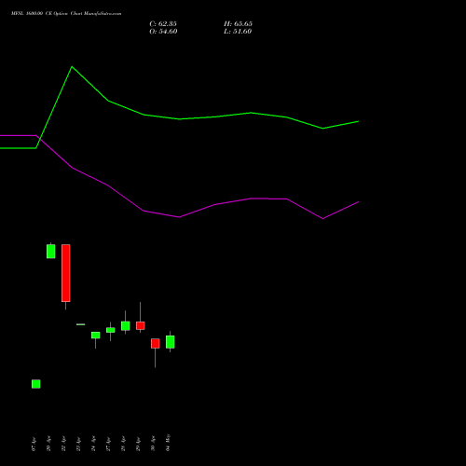The height and width of the screenshot is (466, 466).
Task: Select the high value H: 65.65
Action: click(x=238, y=24)
